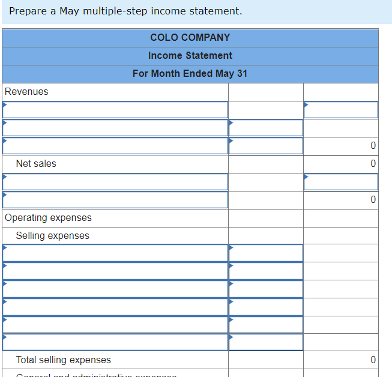Click the amount field just above Total selling expenses

tap(266, 342)
